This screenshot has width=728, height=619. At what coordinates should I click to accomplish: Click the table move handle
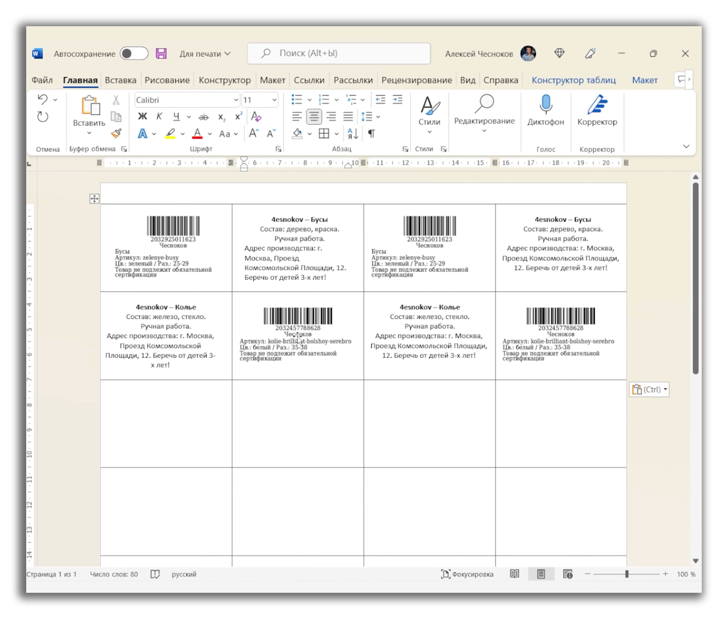[x=94, y=198]
